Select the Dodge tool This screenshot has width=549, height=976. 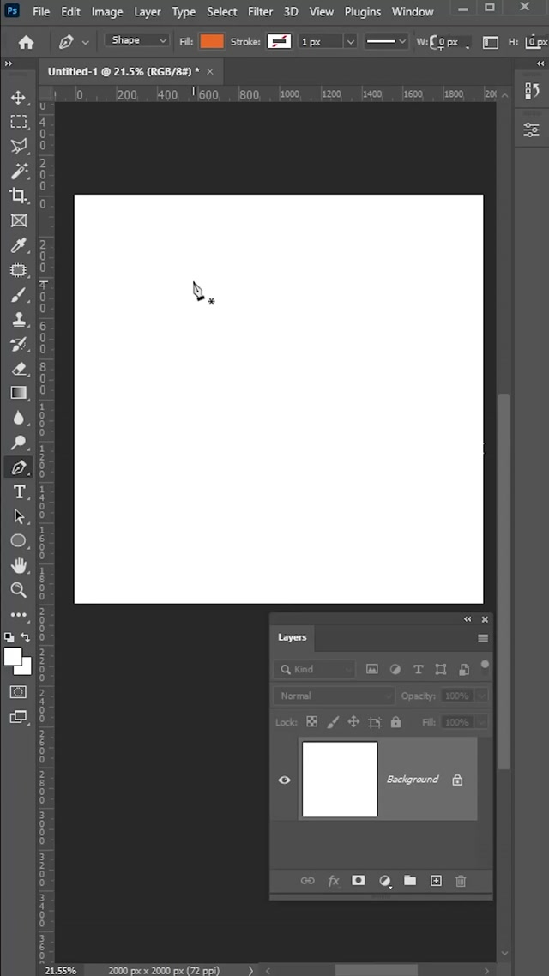19,443
